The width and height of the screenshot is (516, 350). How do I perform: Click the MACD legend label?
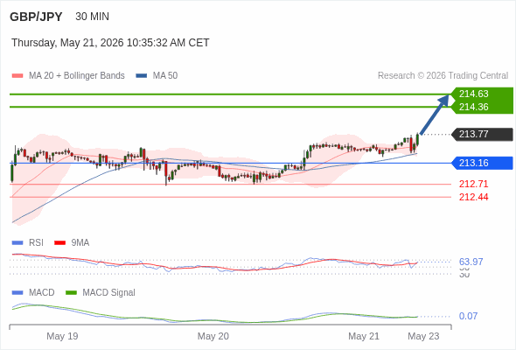pos(41,293)
